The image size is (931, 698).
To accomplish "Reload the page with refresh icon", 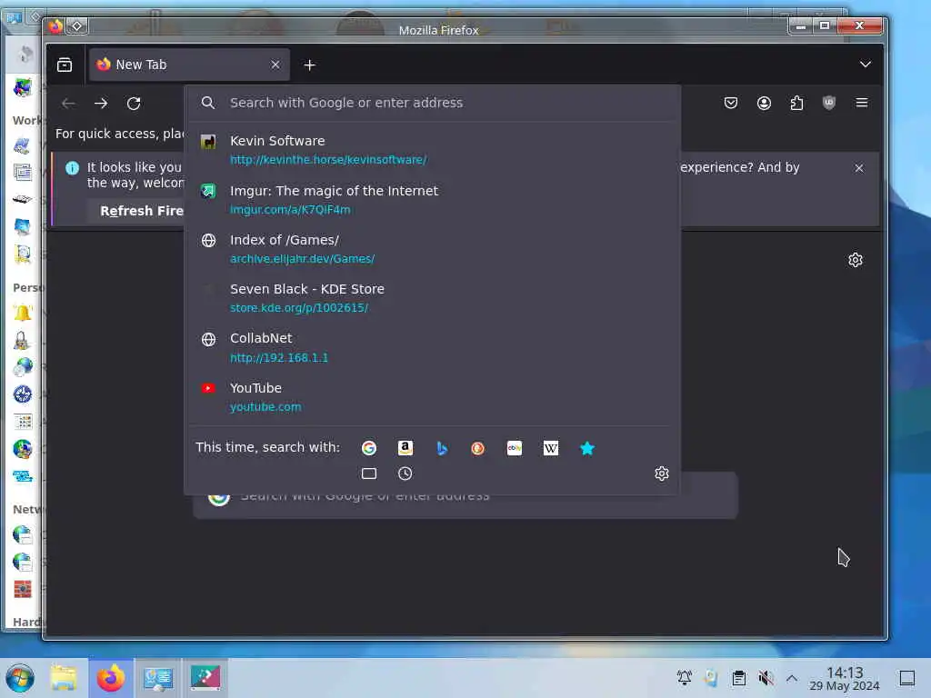I will [x=134, y=104].
